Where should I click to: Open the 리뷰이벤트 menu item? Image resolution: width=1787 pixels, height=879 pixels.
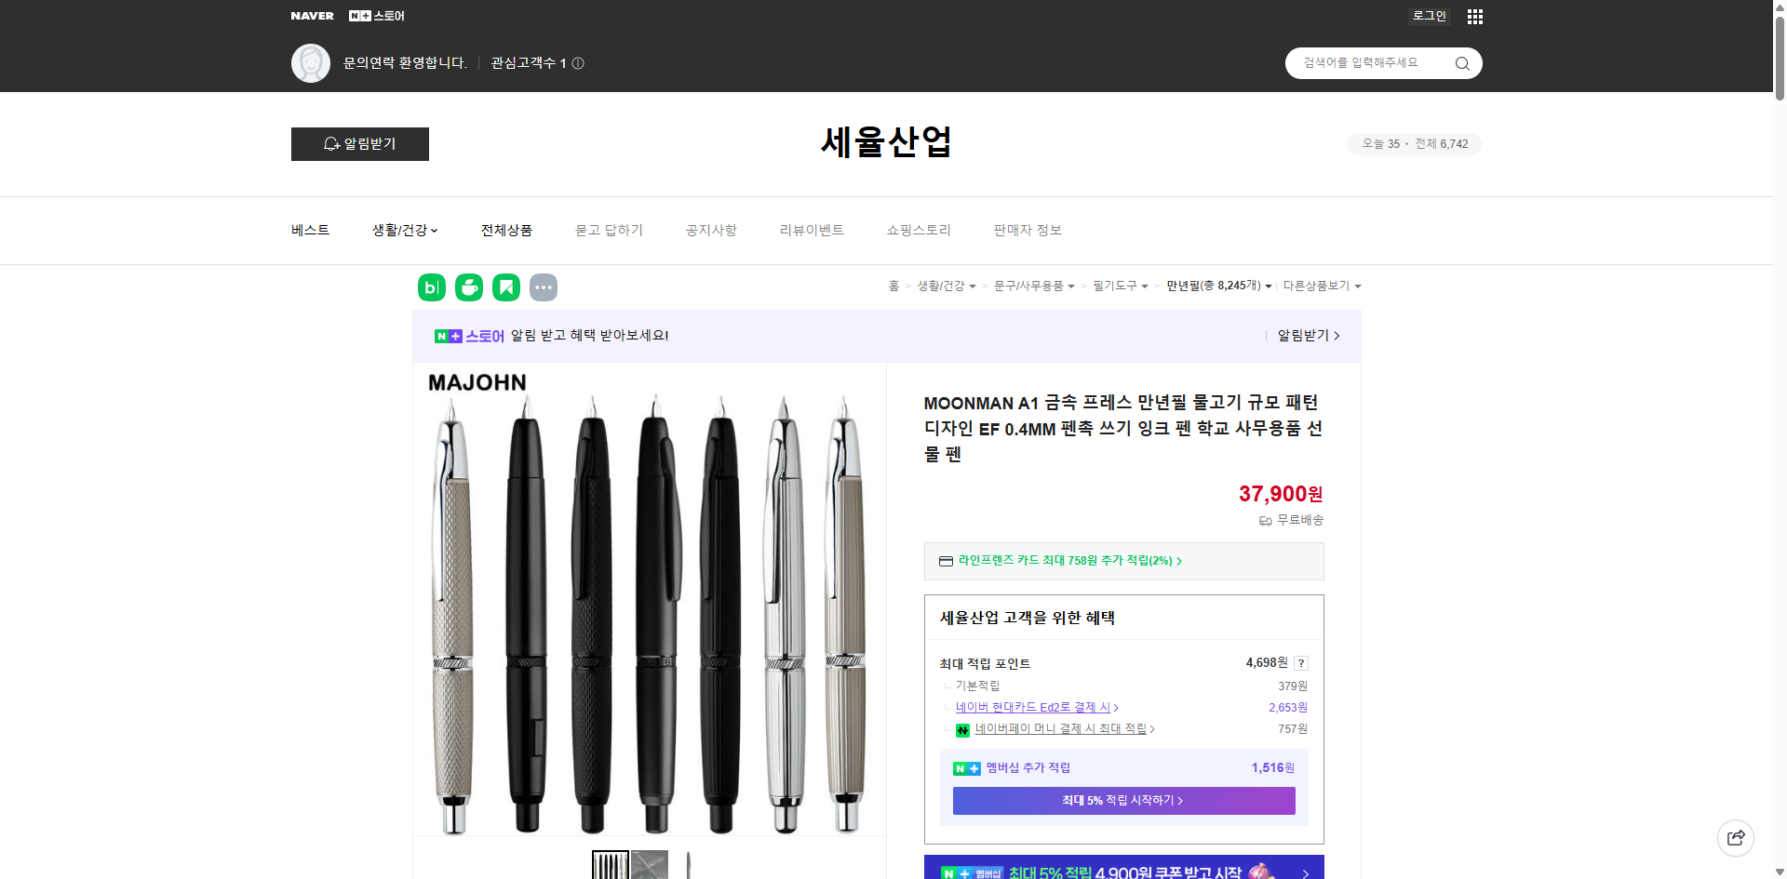pos(811,230)
